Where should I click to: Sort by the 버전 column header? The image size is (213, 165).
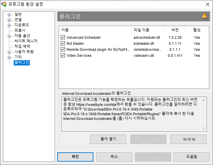(x=175, y=30)
